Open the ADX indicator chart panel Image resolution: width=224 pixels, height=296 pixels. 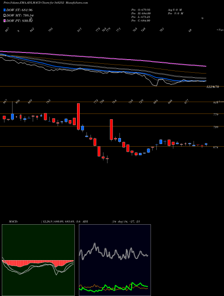click(115, 260)
